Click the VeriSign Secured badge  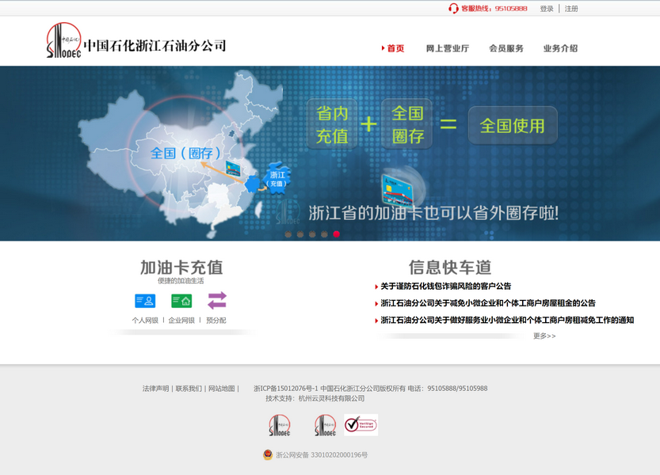point(361,425)
